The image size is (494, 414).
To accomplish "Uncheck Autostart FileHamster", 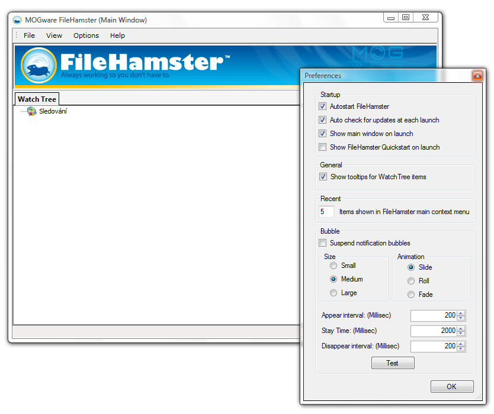I will (x=322, y=106).
